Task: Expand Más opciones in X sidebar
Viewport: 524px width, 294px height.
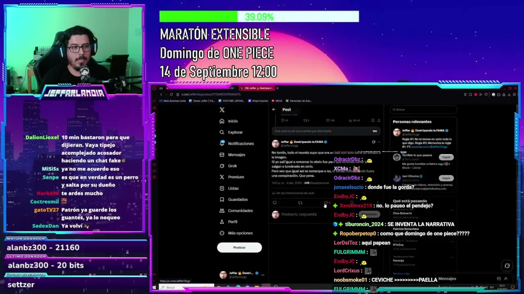Action: tap(236, 233)
